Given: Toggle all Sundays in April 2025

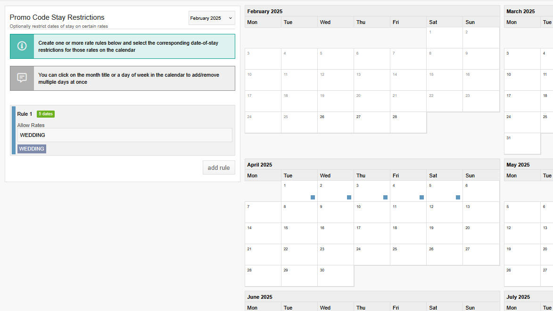Looking at the screenshot, I should point(481,175).
